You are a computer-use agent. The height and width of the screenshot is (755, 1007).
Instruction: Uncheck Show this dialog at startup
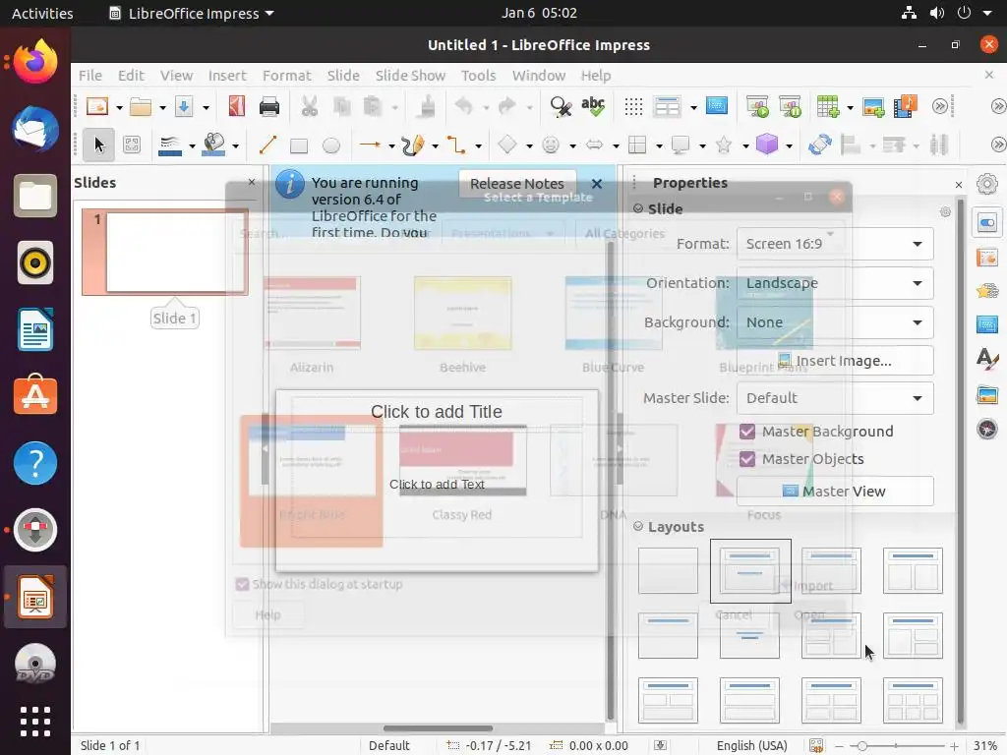point(242,584)
